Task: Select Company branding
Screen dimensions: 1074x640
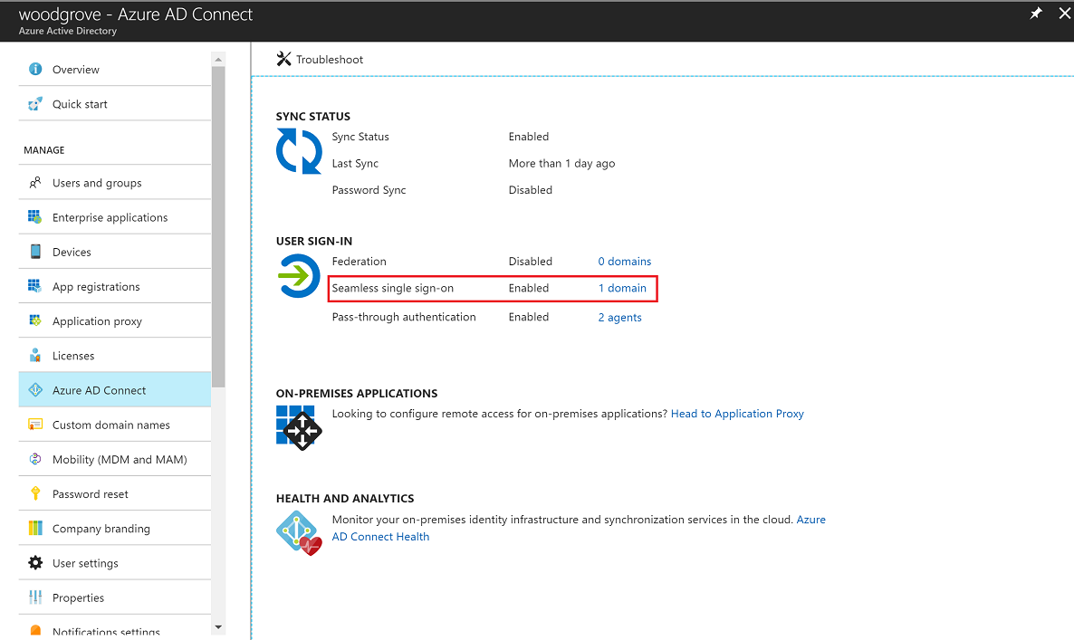Action: (x=101, y=528)
